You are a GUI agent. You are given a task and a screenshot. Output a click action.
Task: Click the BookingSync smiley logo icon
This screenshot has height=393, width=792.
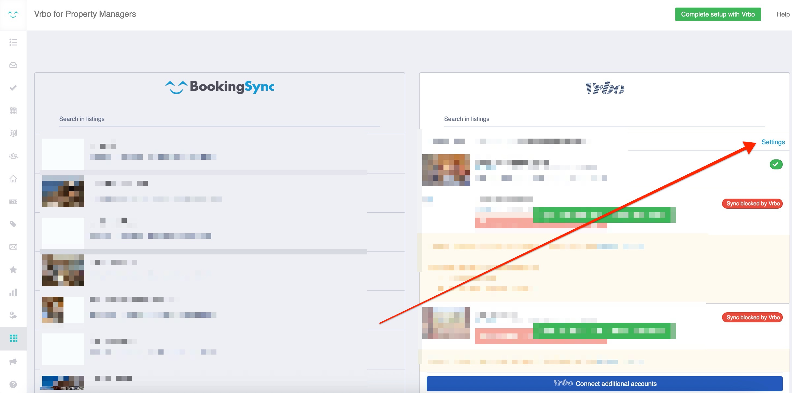click(13, 14)
